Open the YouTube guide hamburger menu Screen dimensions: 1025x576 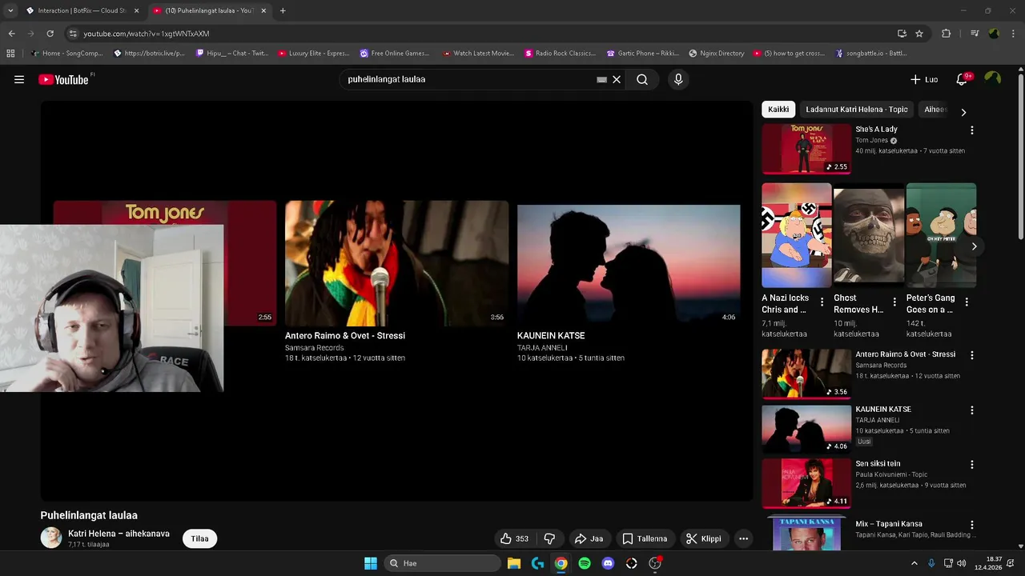19,79
